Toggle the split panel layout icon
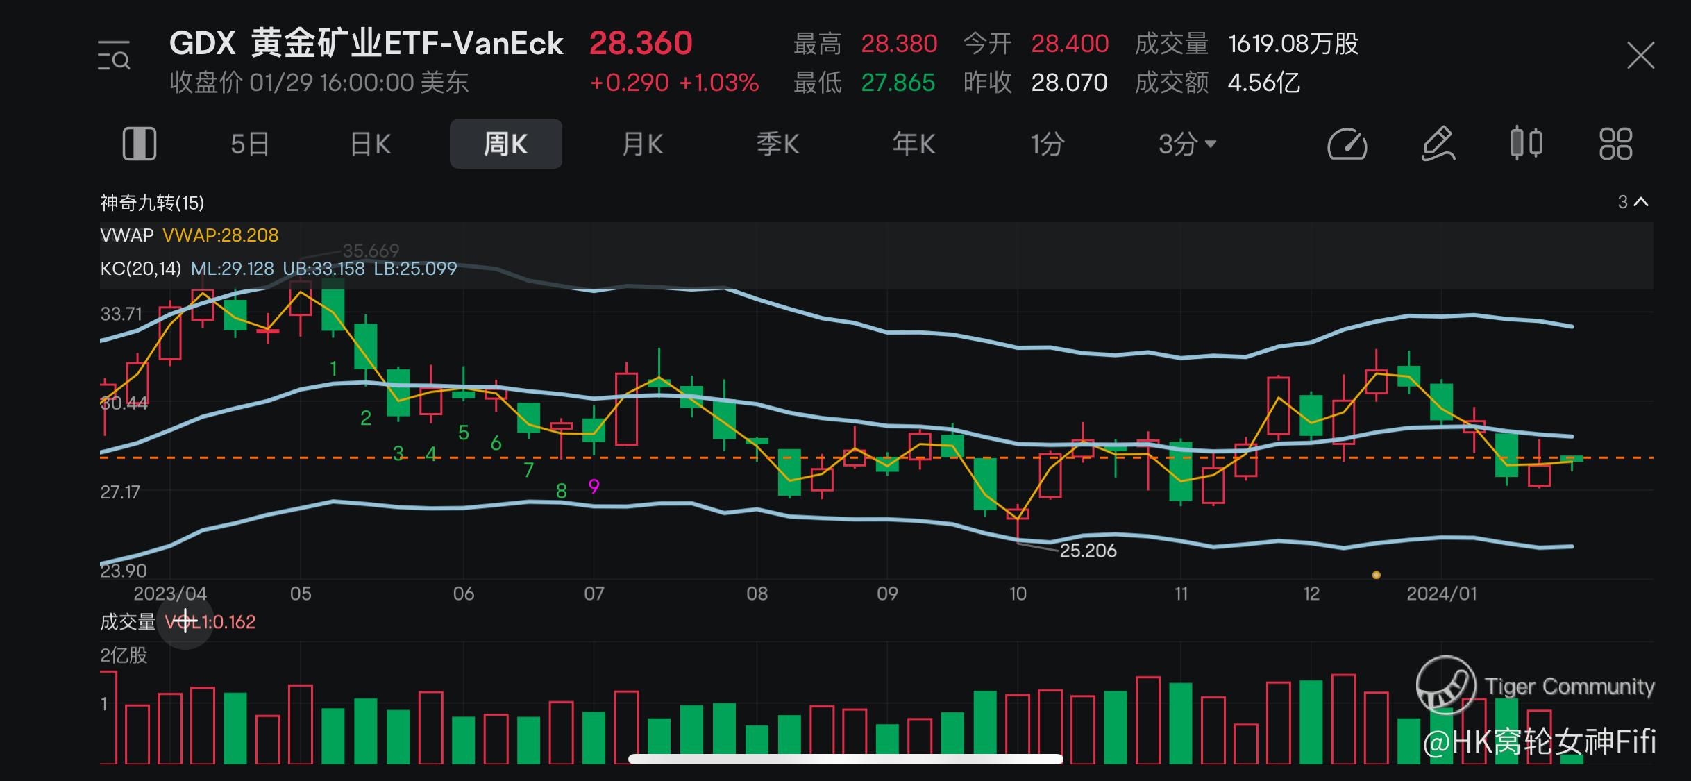Image resolution: width=1691 pixels, height=781 pixels. [140, 144]
